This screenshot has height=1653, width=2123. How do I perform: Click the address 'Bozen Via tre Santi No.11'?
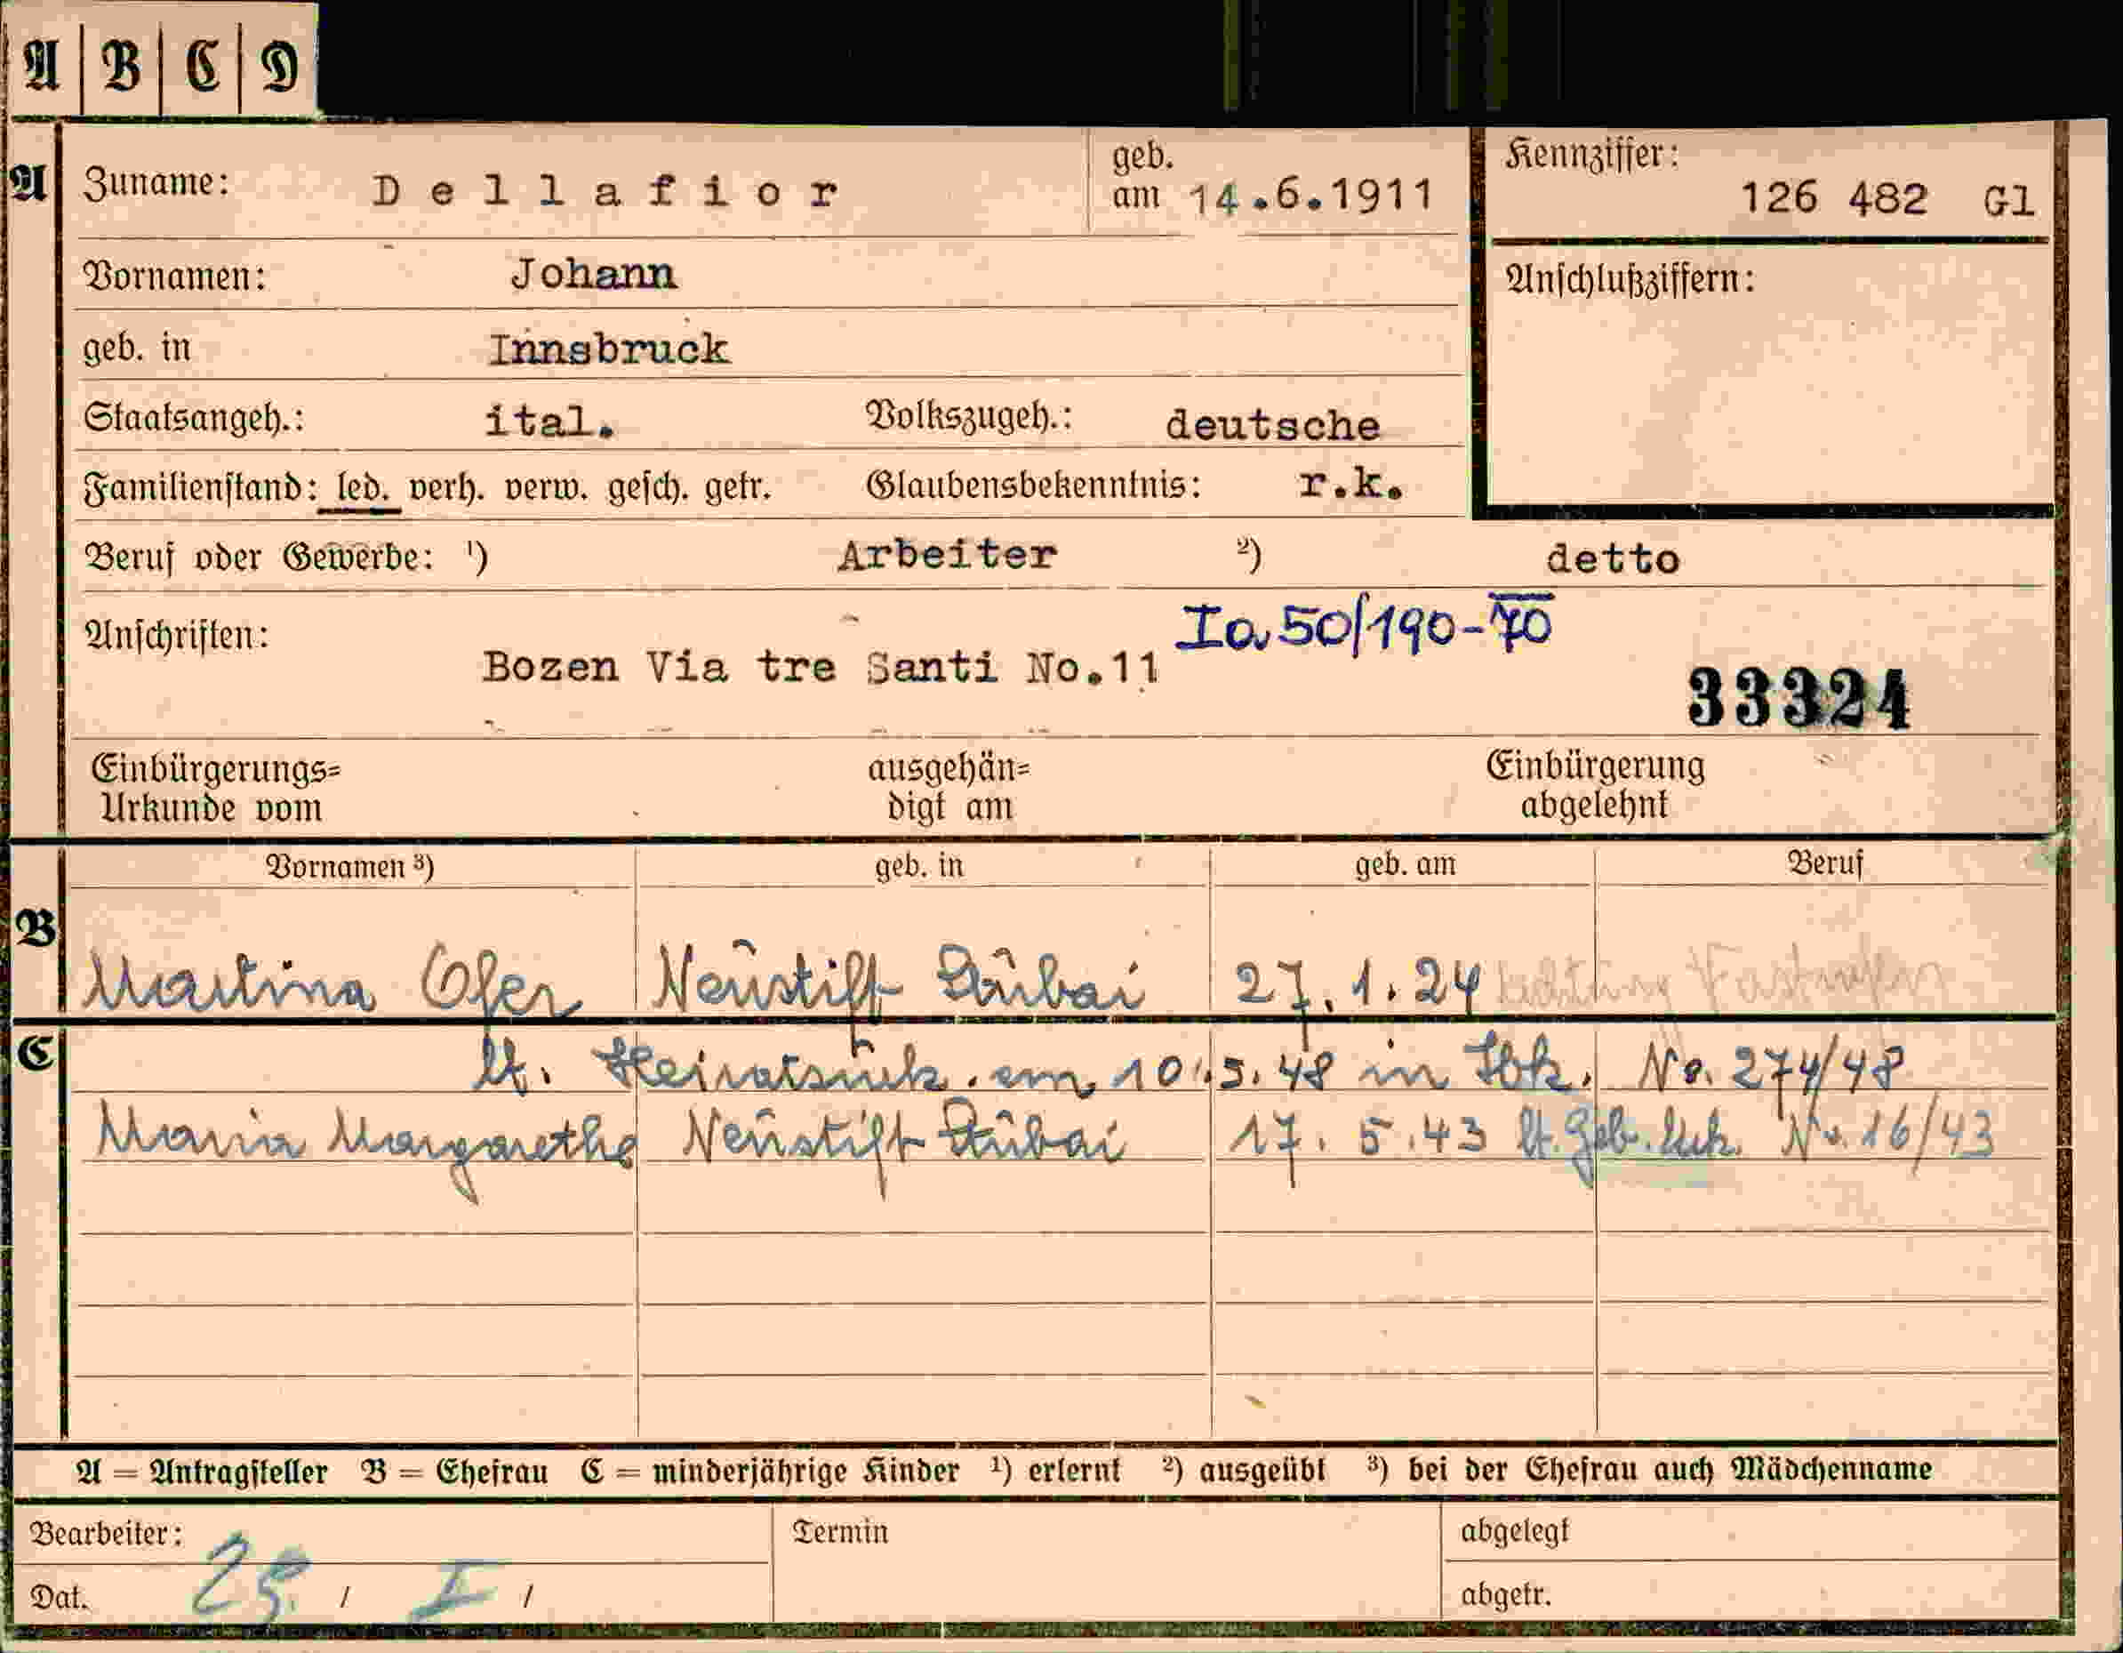click(x=821, y=668)
